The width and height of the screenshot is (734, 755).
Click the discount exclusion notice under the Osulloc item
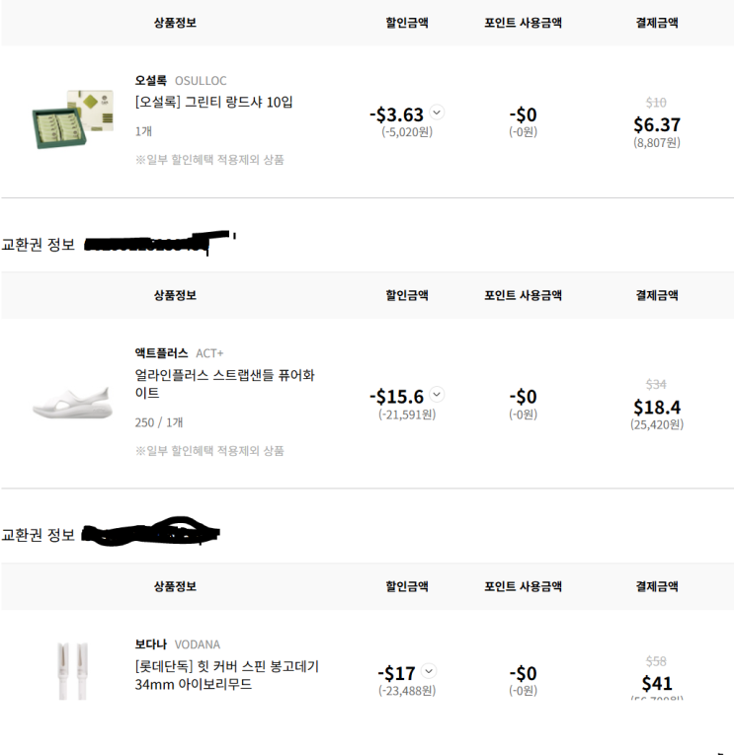[209, 159]
